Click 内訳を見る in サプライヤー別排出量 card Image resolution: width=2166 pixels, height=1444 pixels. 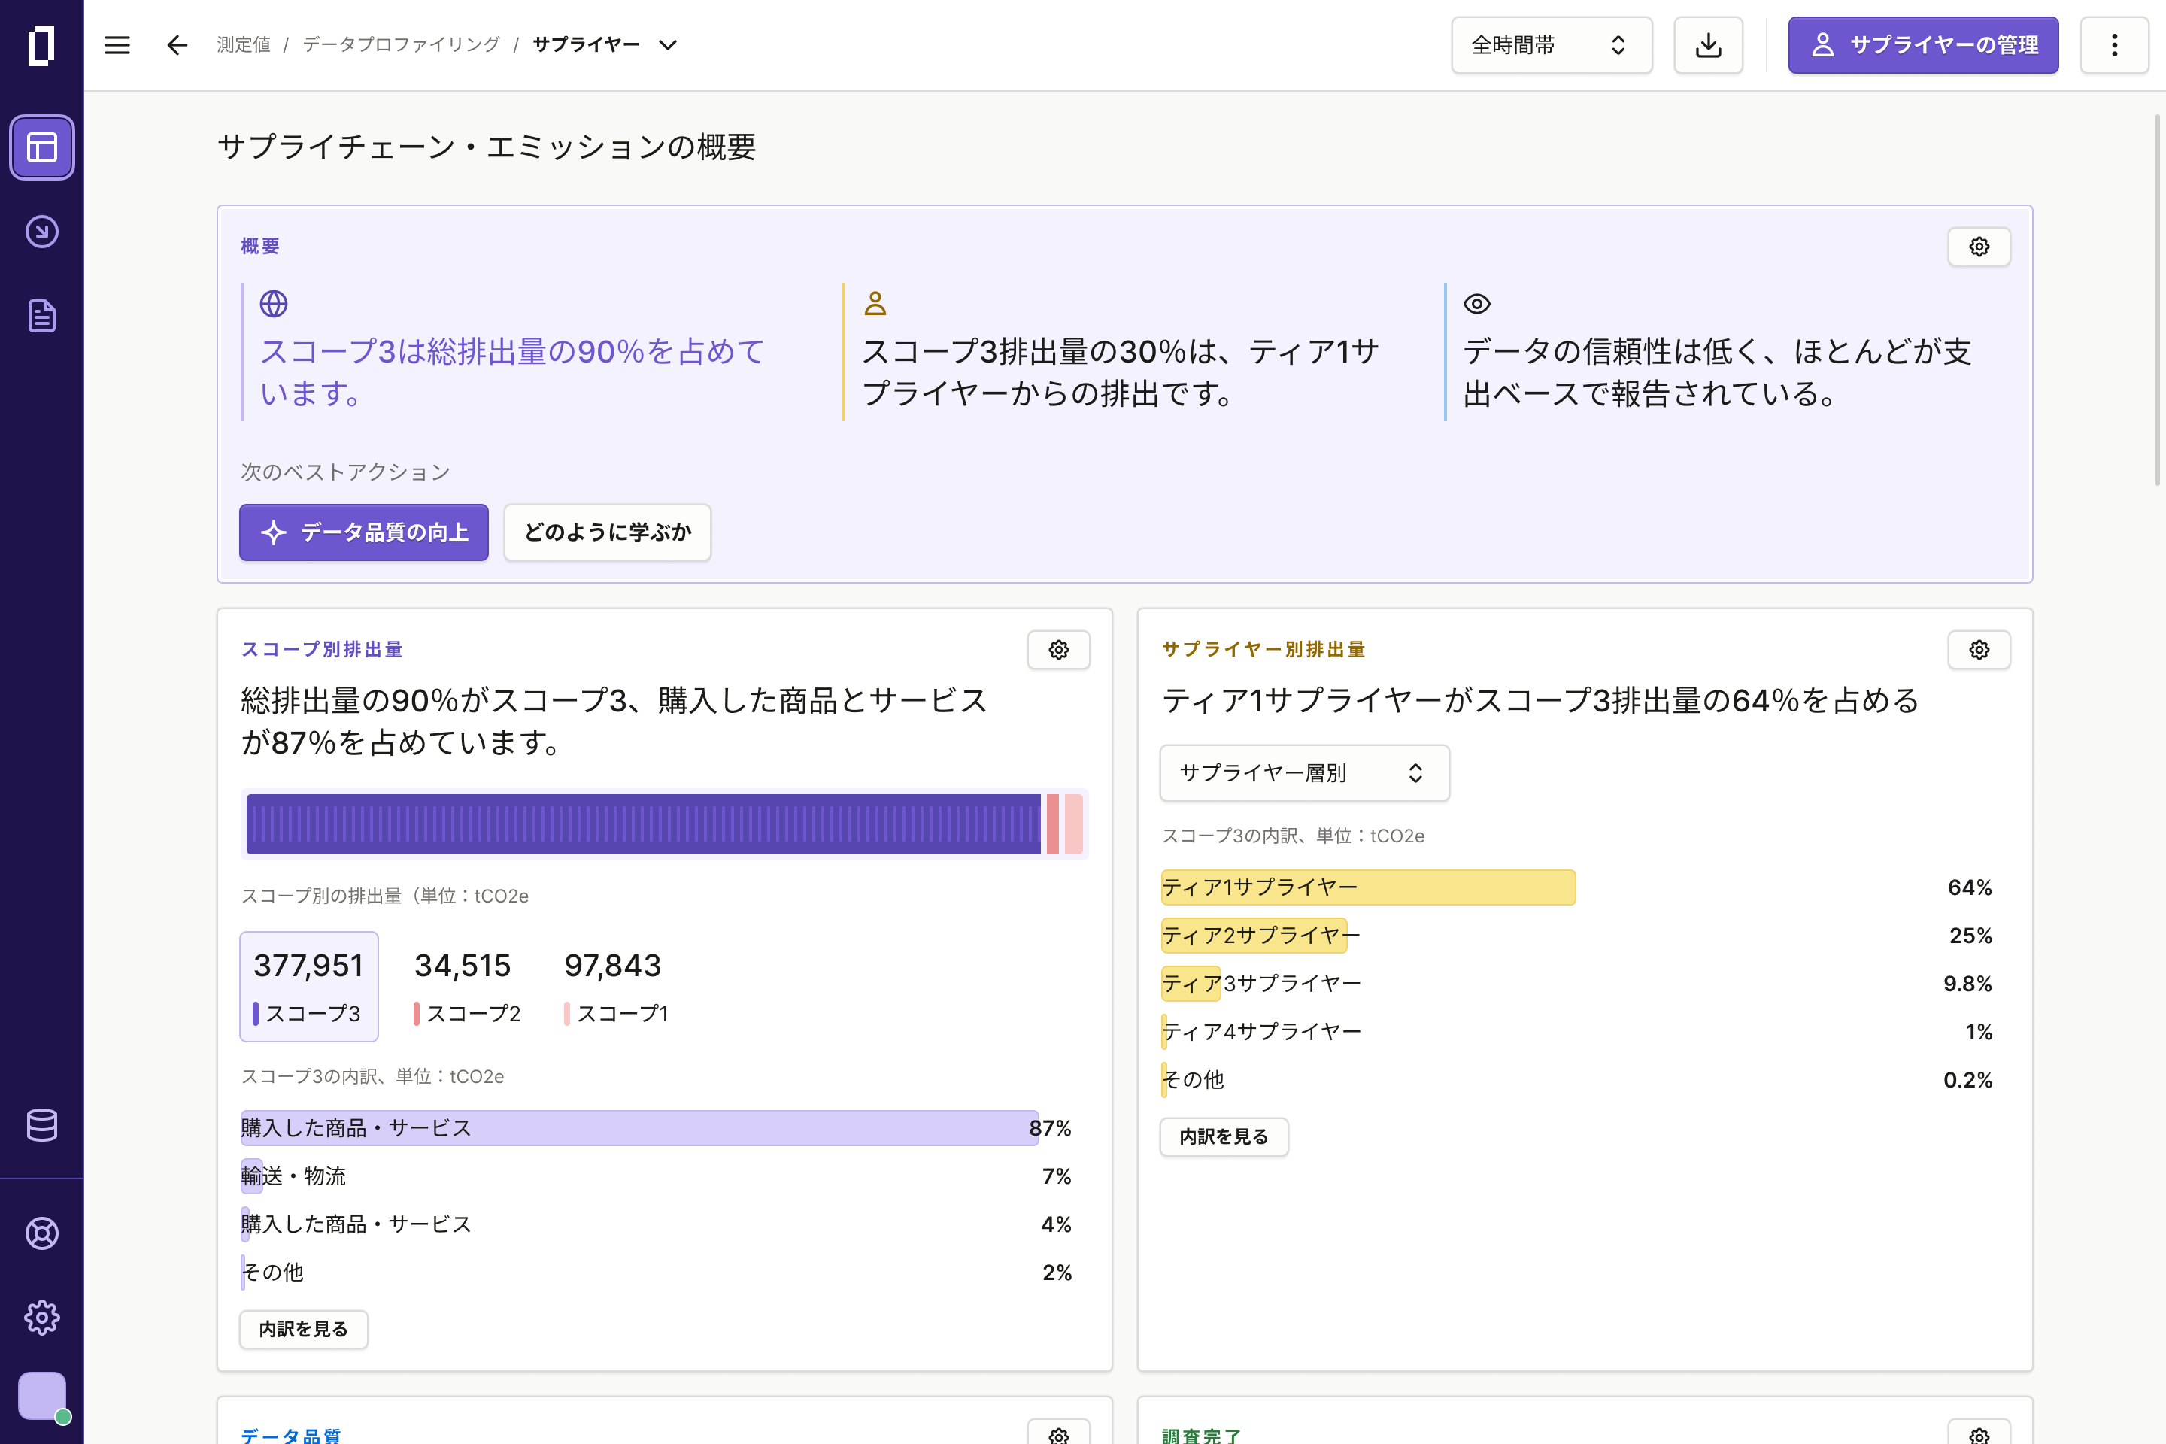pyautogui.click(x=1224, y=1136)
